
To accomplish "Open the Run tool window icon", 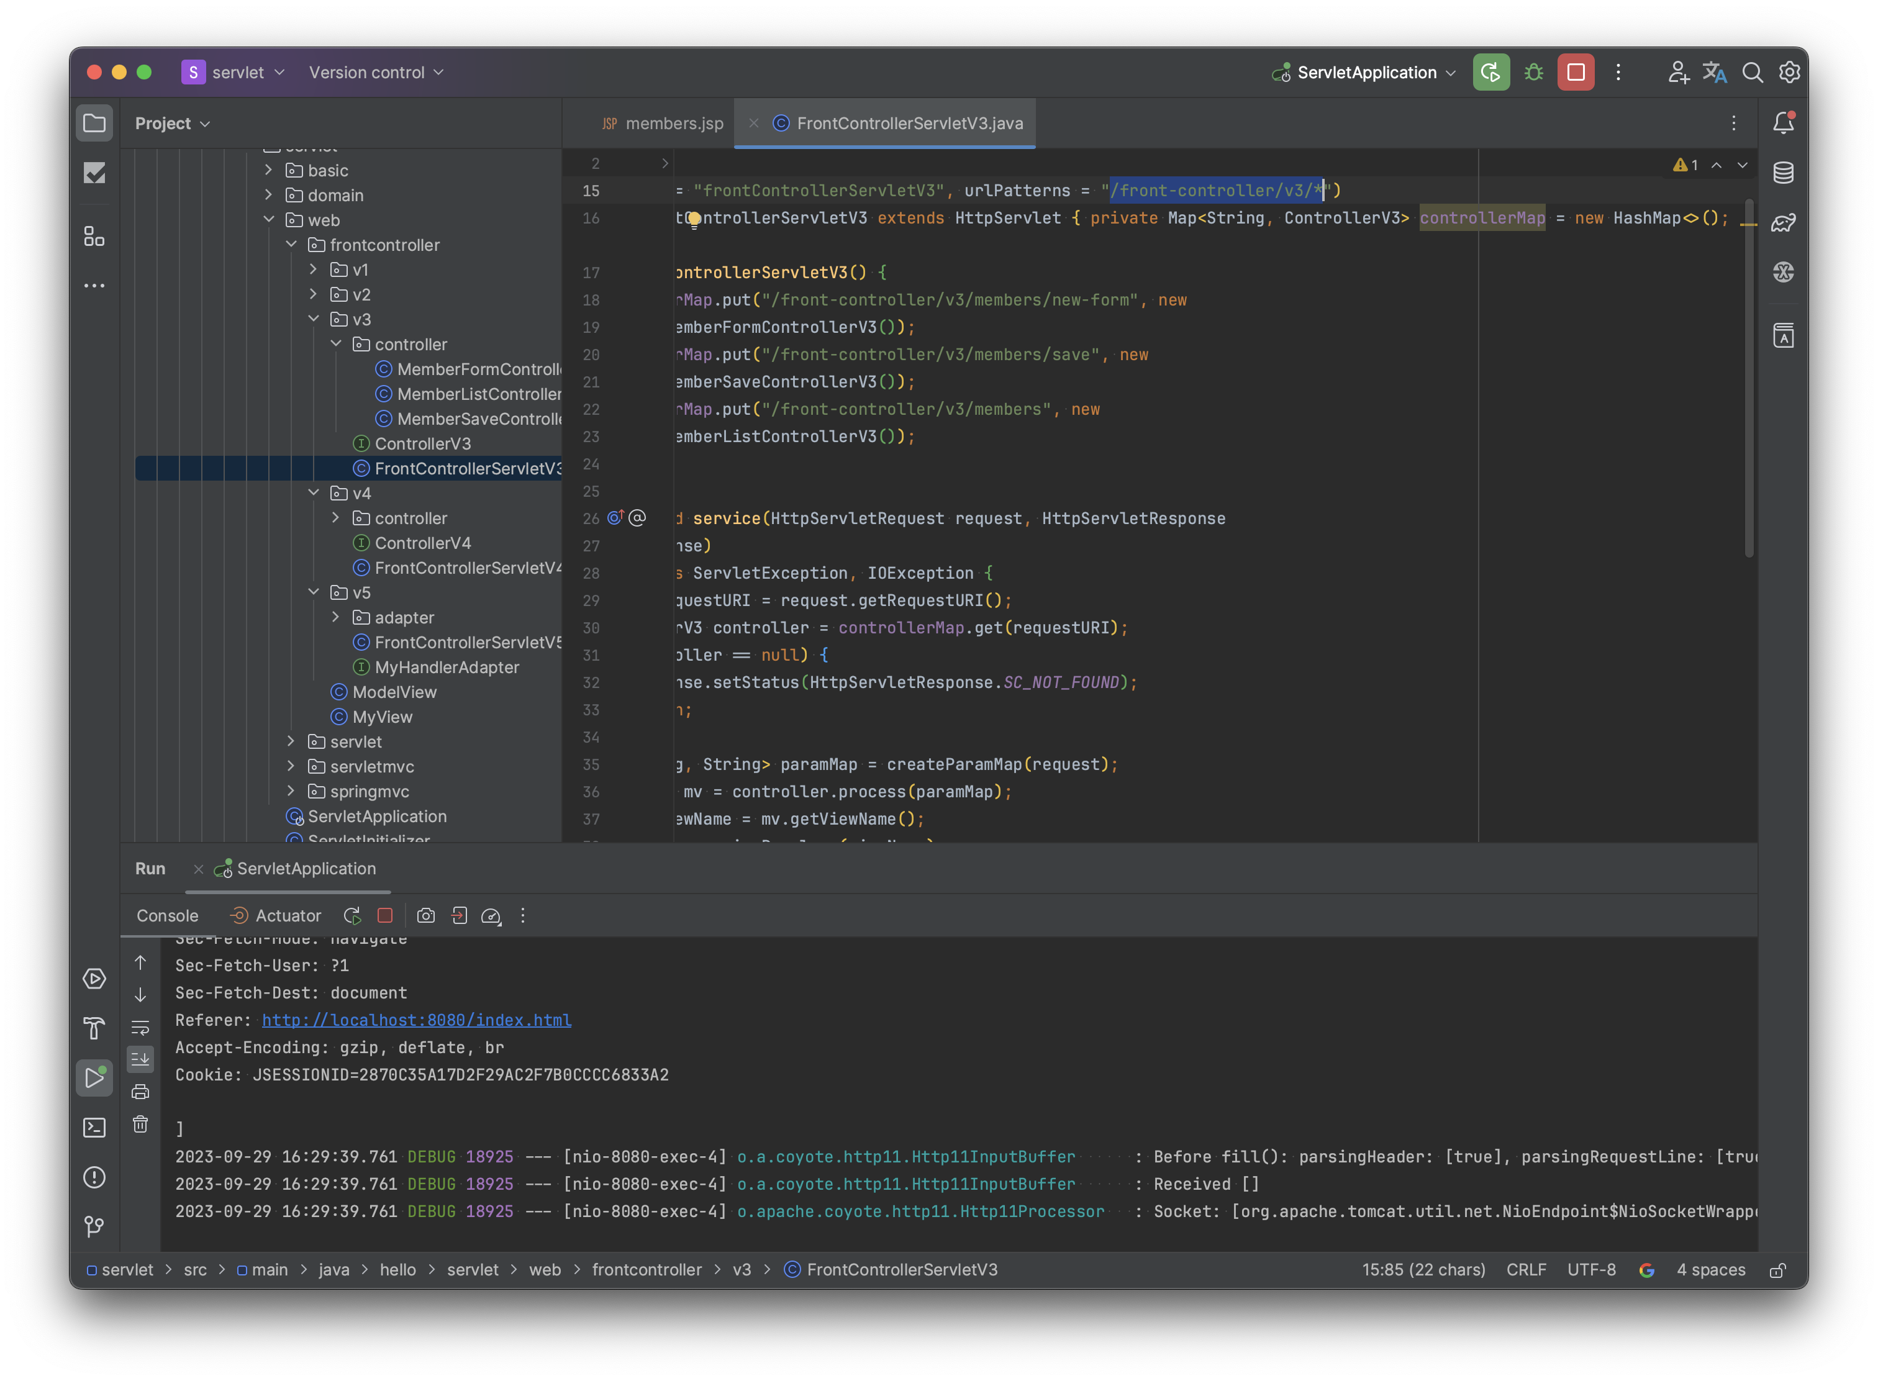I will point(94,1079).
